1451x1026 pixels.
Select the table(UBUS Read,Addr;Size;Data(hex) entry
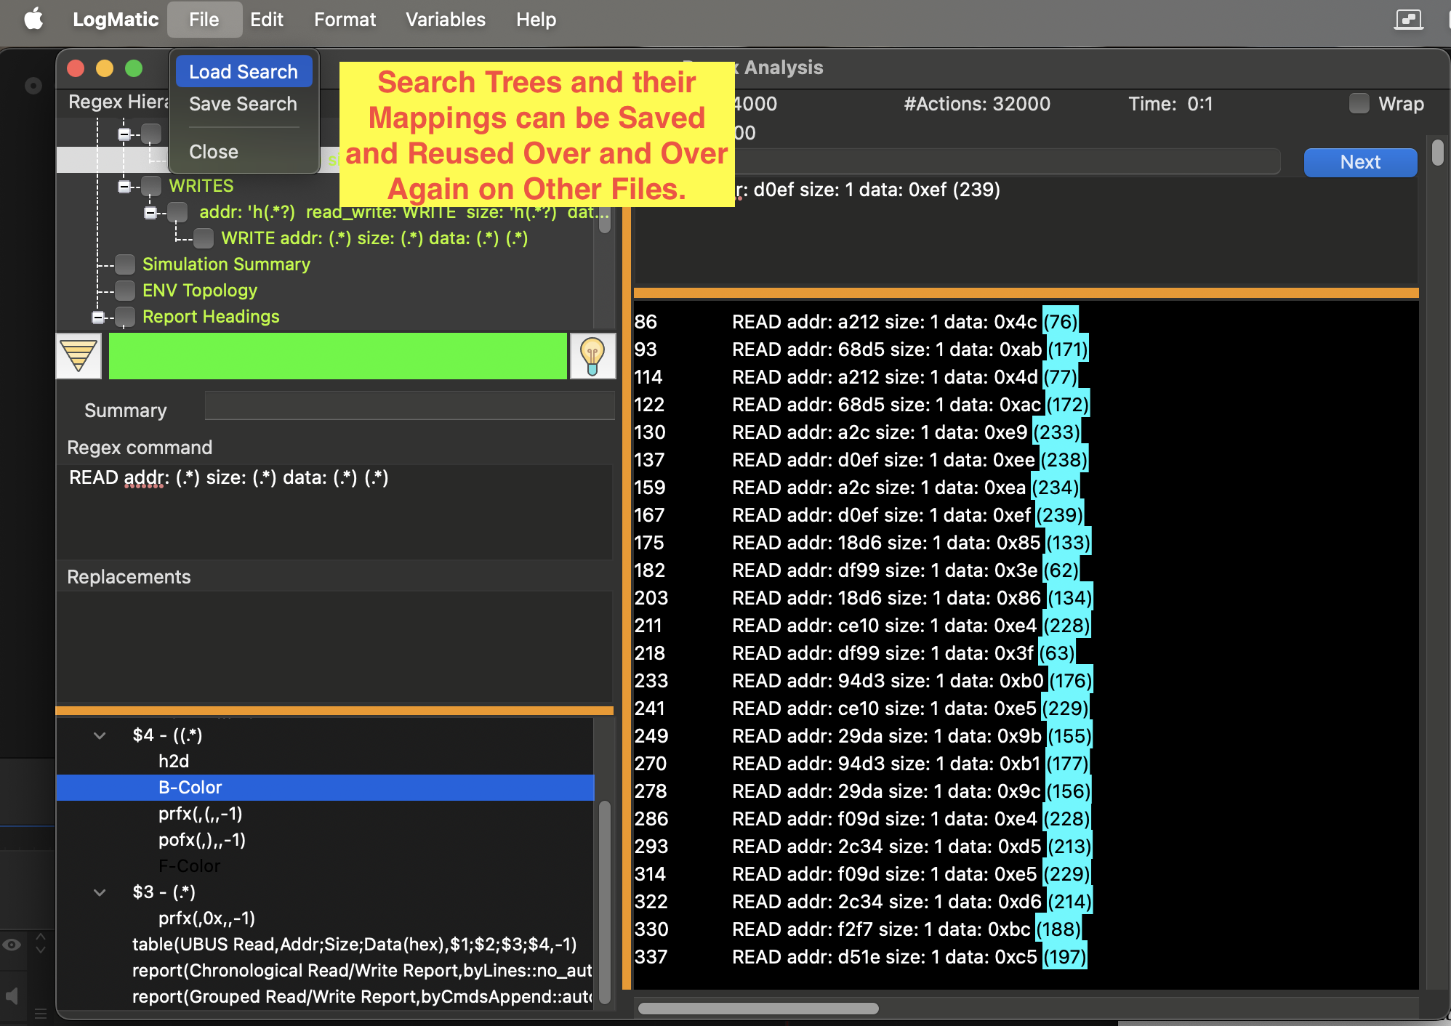click(x=354, y=945)
